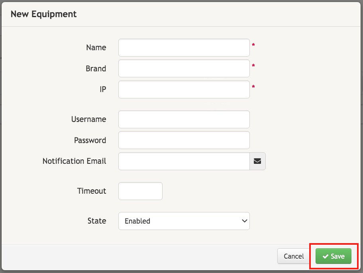363x273 pixels.
Task: Click into the IP address field
Action: 183,89
